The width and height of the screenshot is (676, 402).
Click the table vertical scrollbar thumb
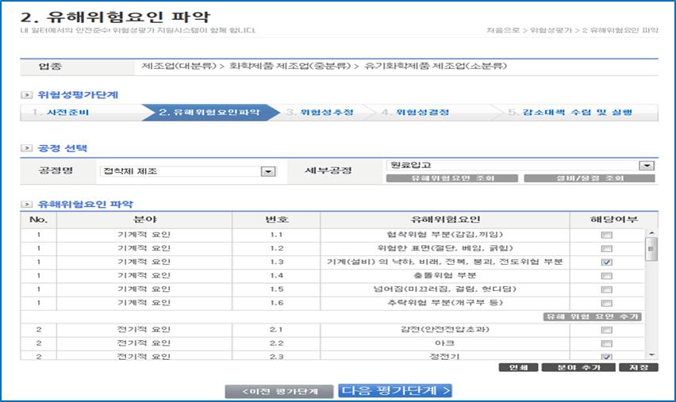coord(651,249)
